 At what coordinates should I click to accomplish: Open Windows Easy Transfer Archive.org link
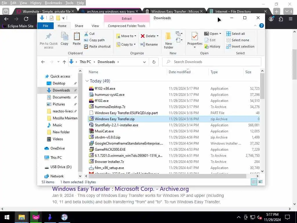120,189
